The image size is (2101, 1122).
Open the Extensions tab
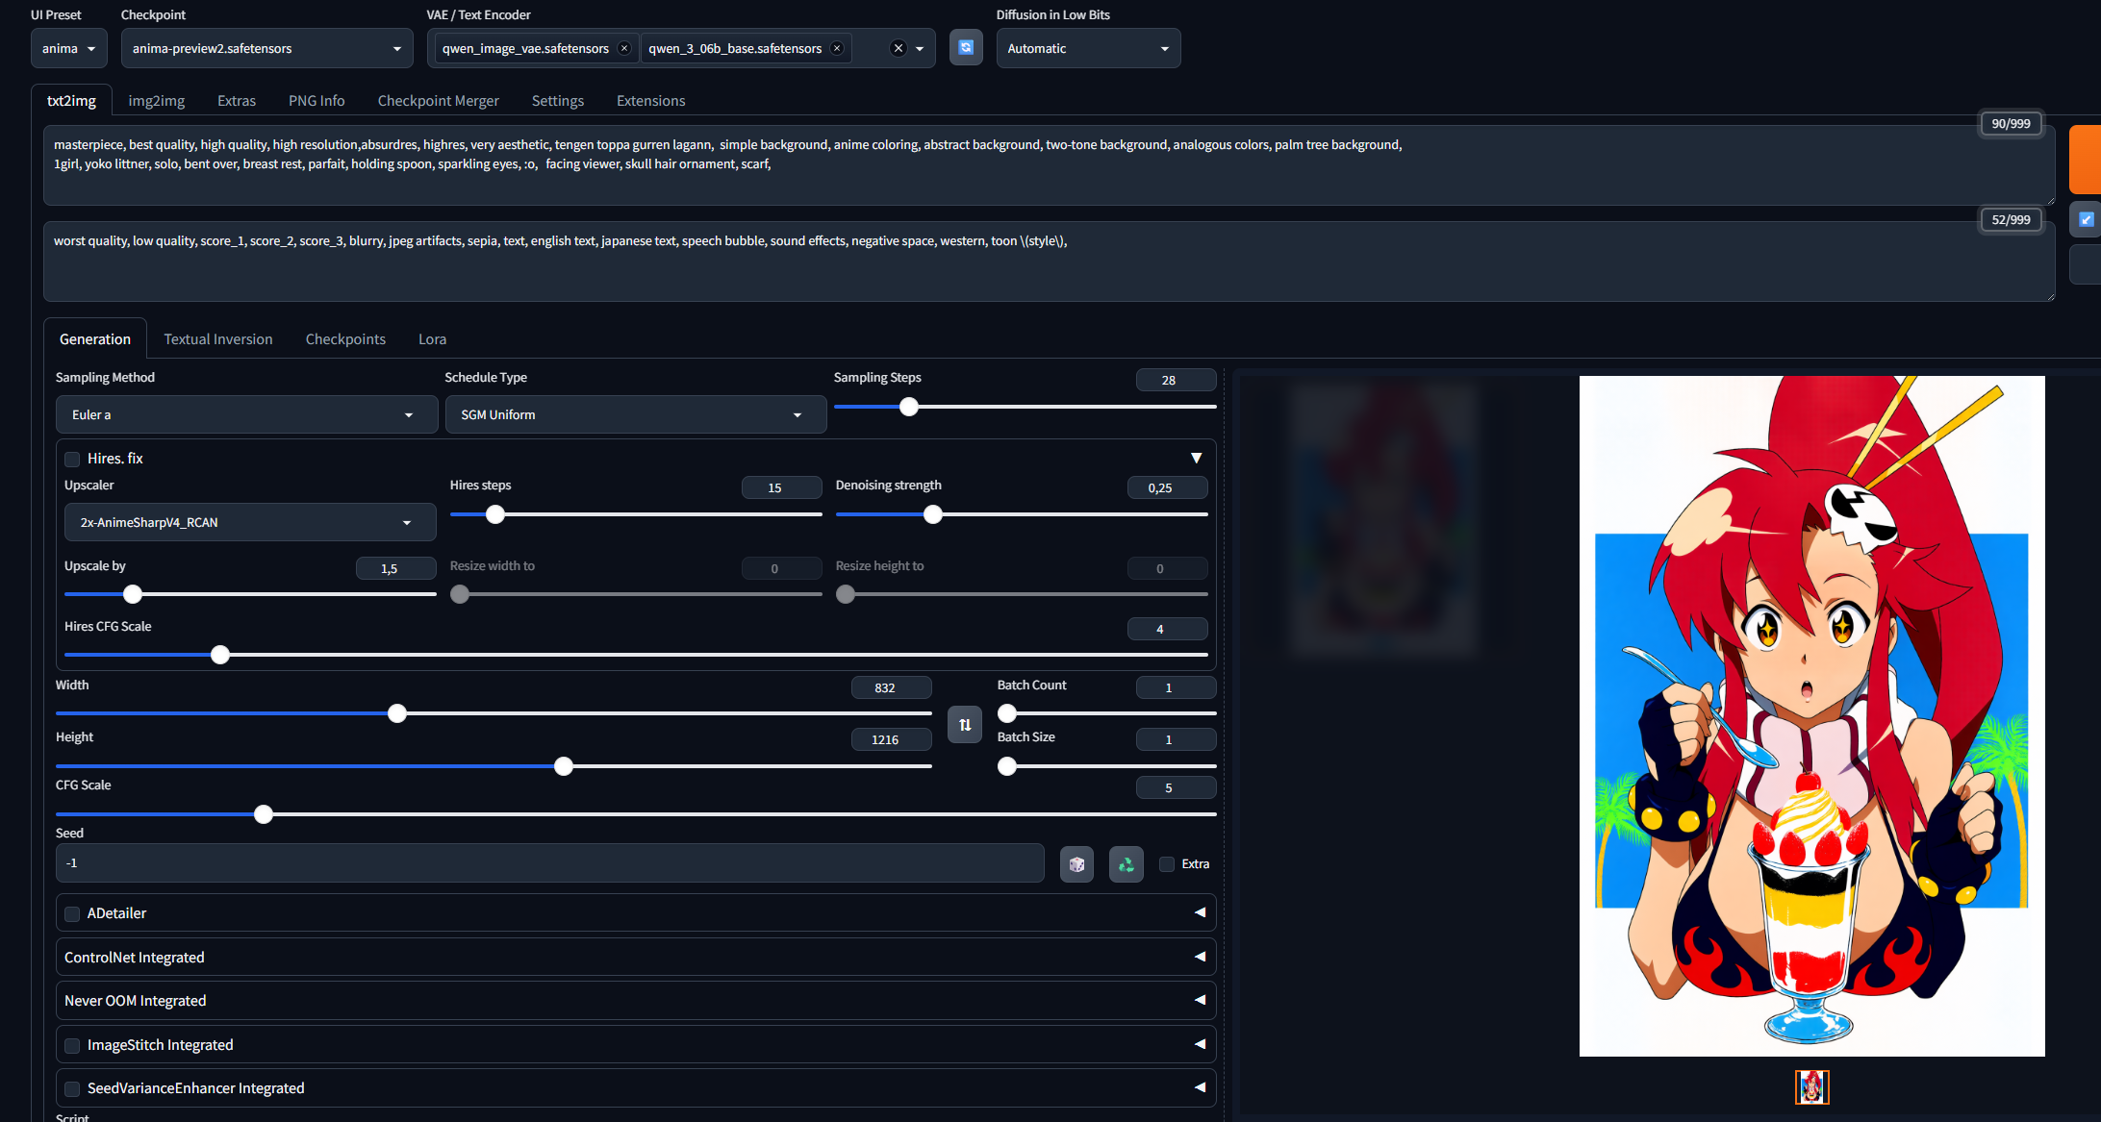[x=651, y=101]
